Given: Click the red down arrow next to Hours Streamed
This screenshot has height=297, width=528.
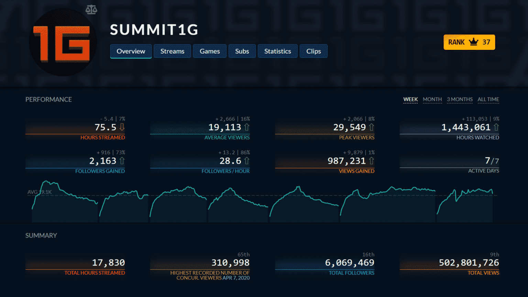Looking at the screenshot, I should [122, 127].
